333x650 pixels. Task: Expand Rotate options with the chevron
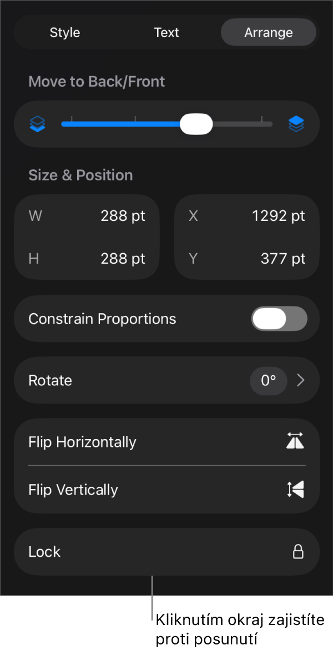pyautogui.click(x=301, y=380)
